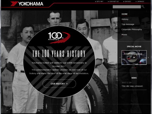152x114 pixels.
Task: Click the movie carousel indicator below thumbnail
Action: click(134, 68)
